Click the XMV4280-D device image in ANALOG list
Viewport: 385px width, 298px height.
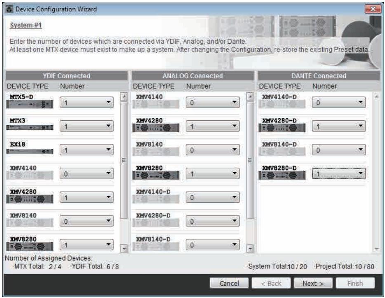[x=156, y=223]
